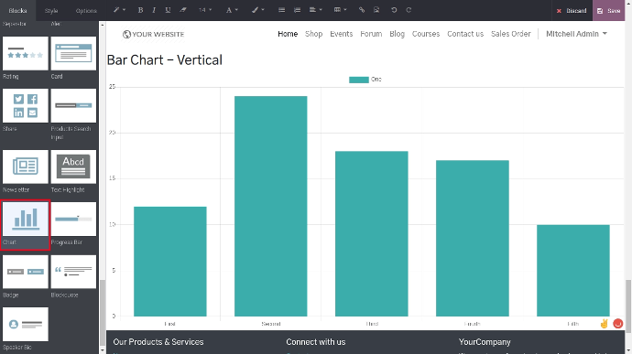Click the page vertical scrollbar thumb
632x354 pixels.
click(x=628, y=306)
